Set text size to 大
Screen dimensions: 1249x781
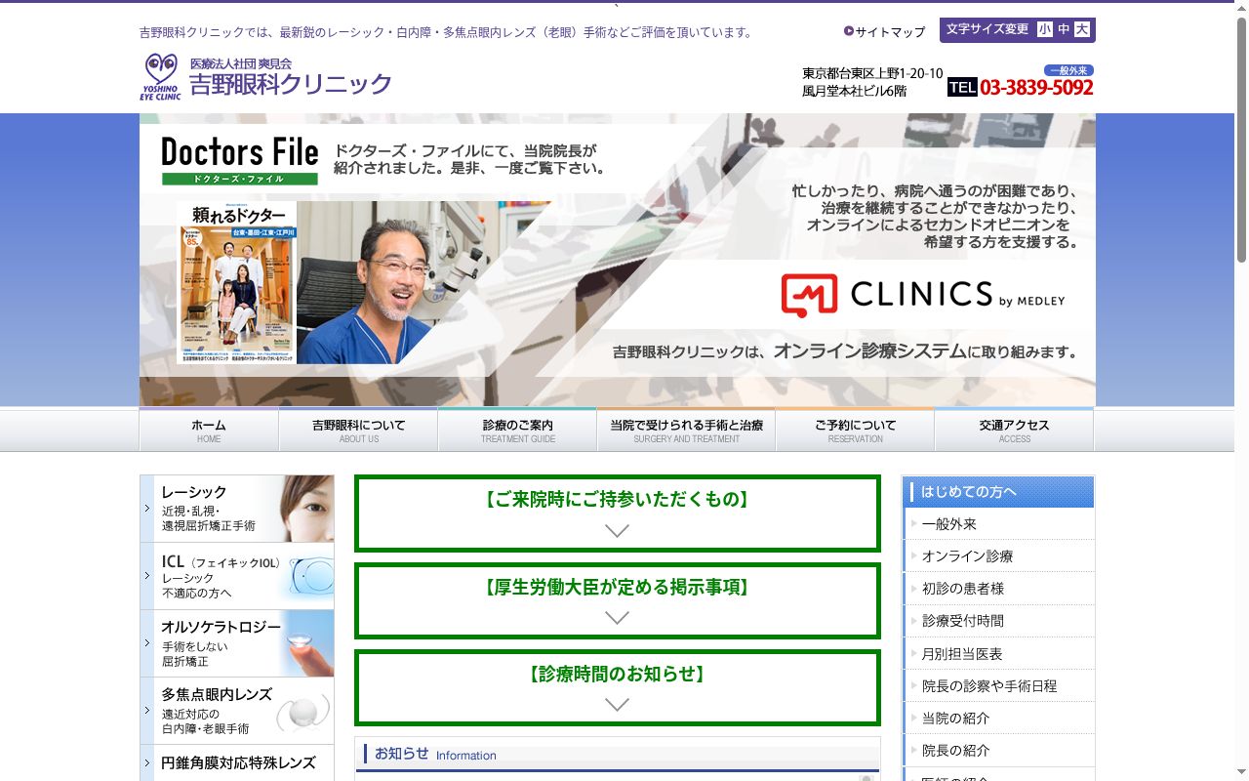[x=1082, y=29]
